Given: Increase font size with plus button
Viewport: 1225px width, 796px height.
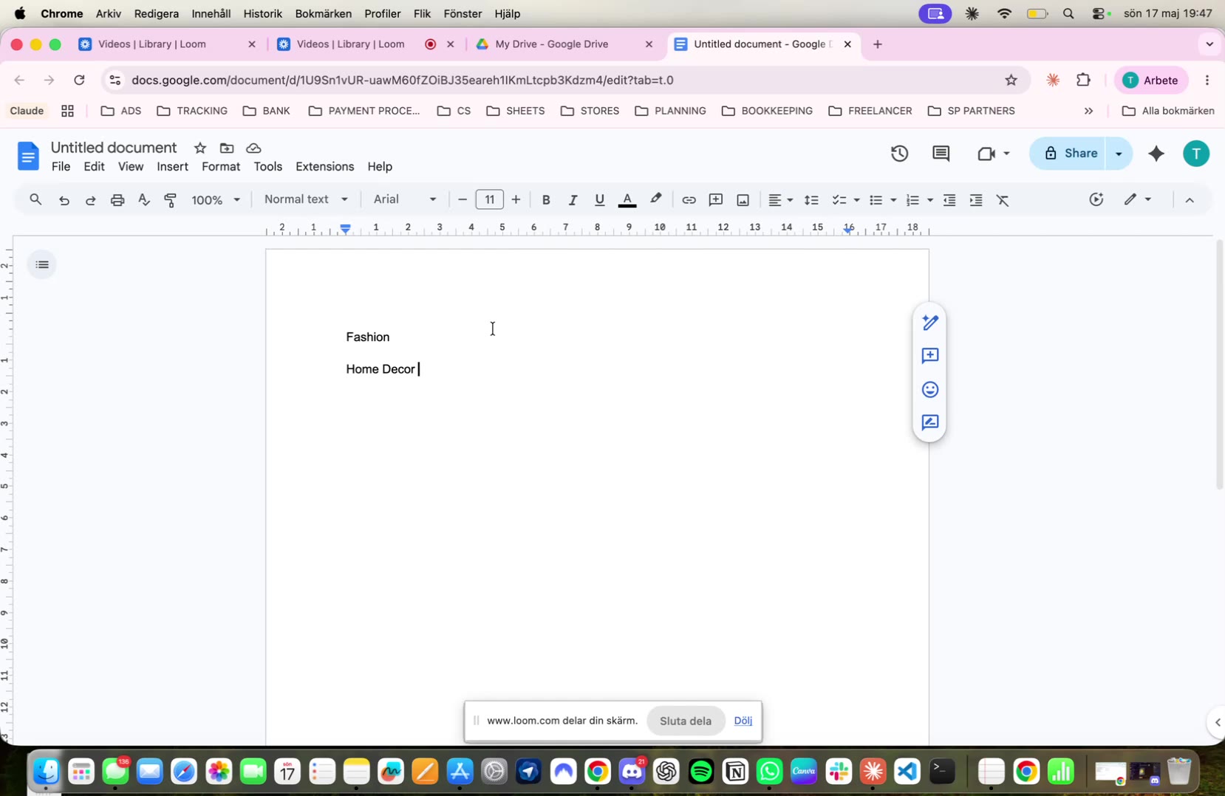Looking at the screenshot, I should click(516, 200).
